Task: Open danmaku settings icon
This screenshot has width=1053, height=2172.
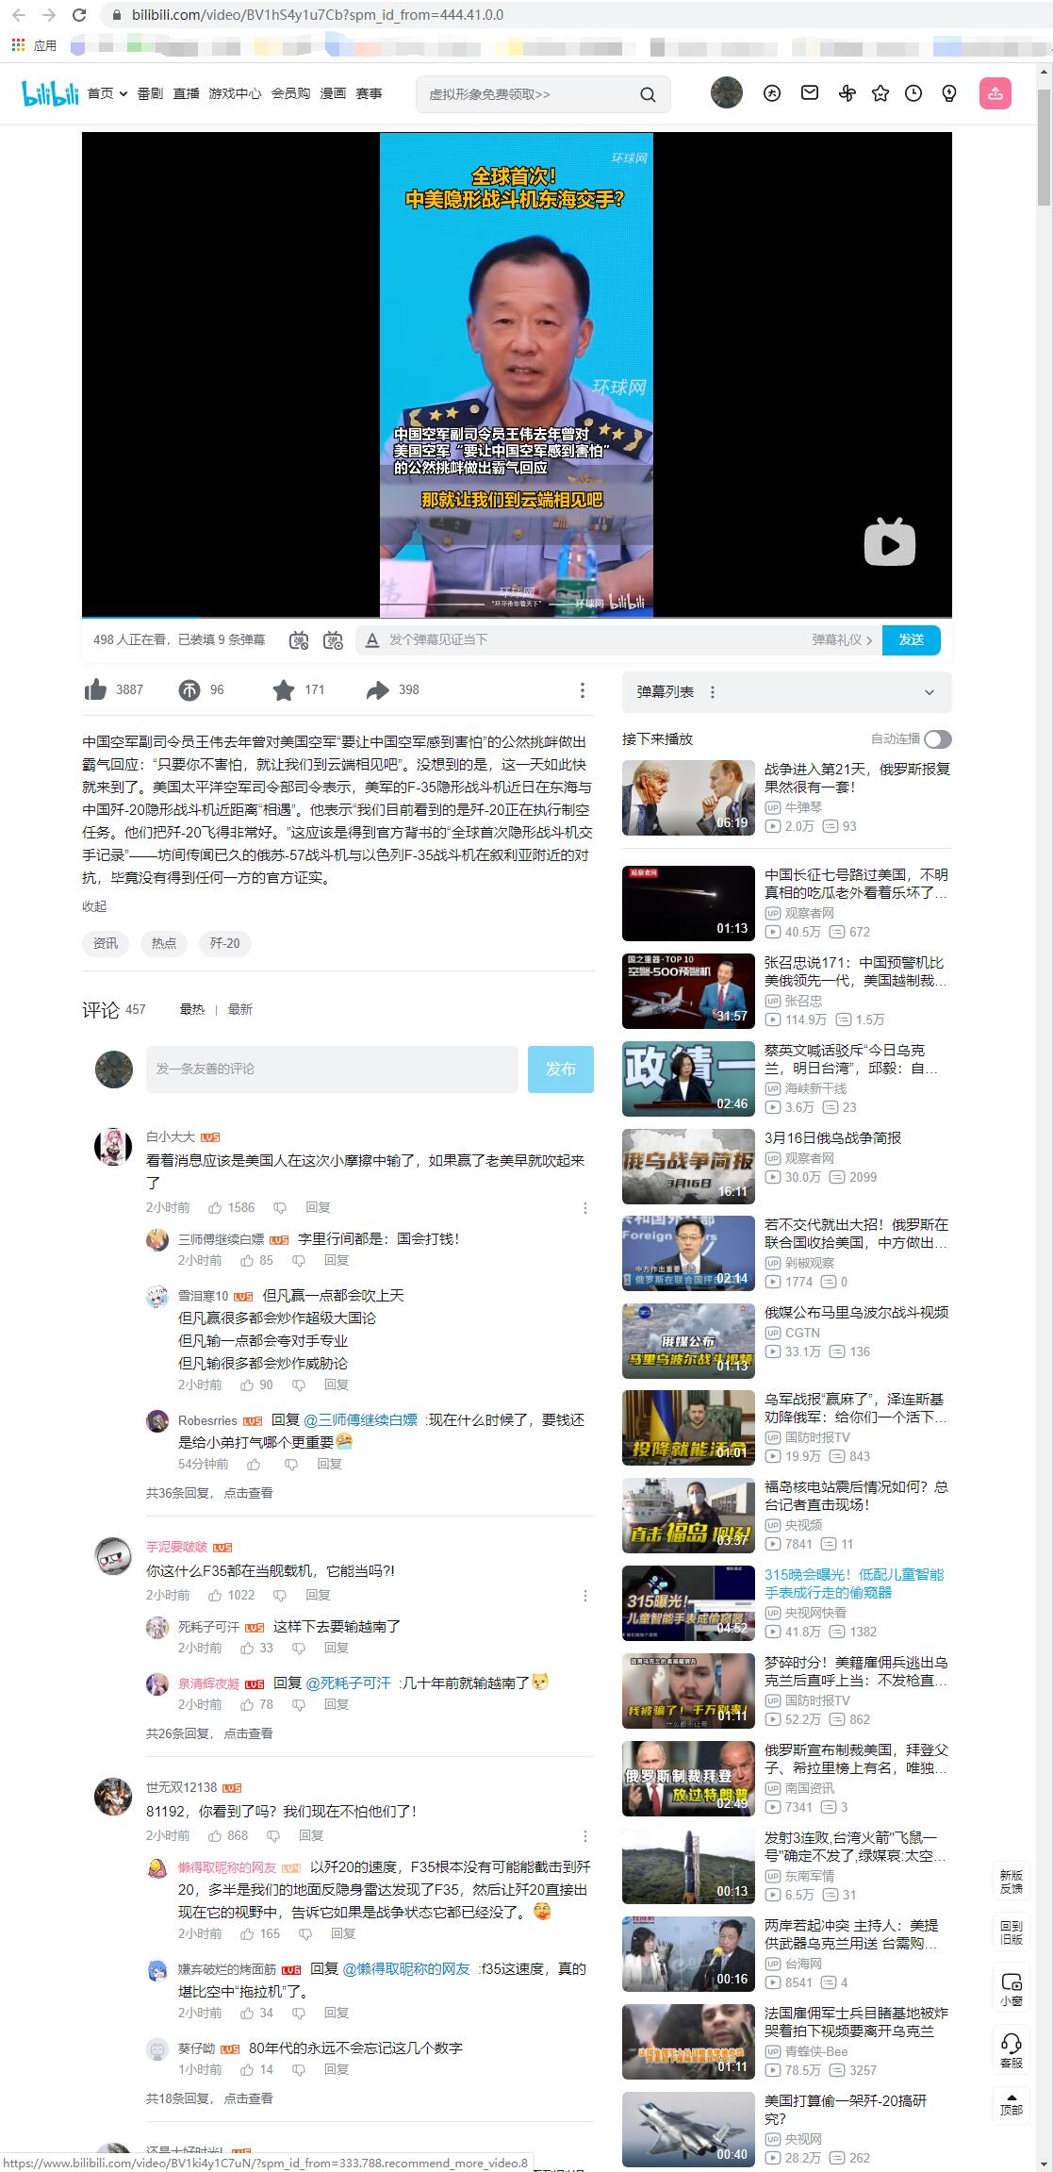Action: [333, 640]
